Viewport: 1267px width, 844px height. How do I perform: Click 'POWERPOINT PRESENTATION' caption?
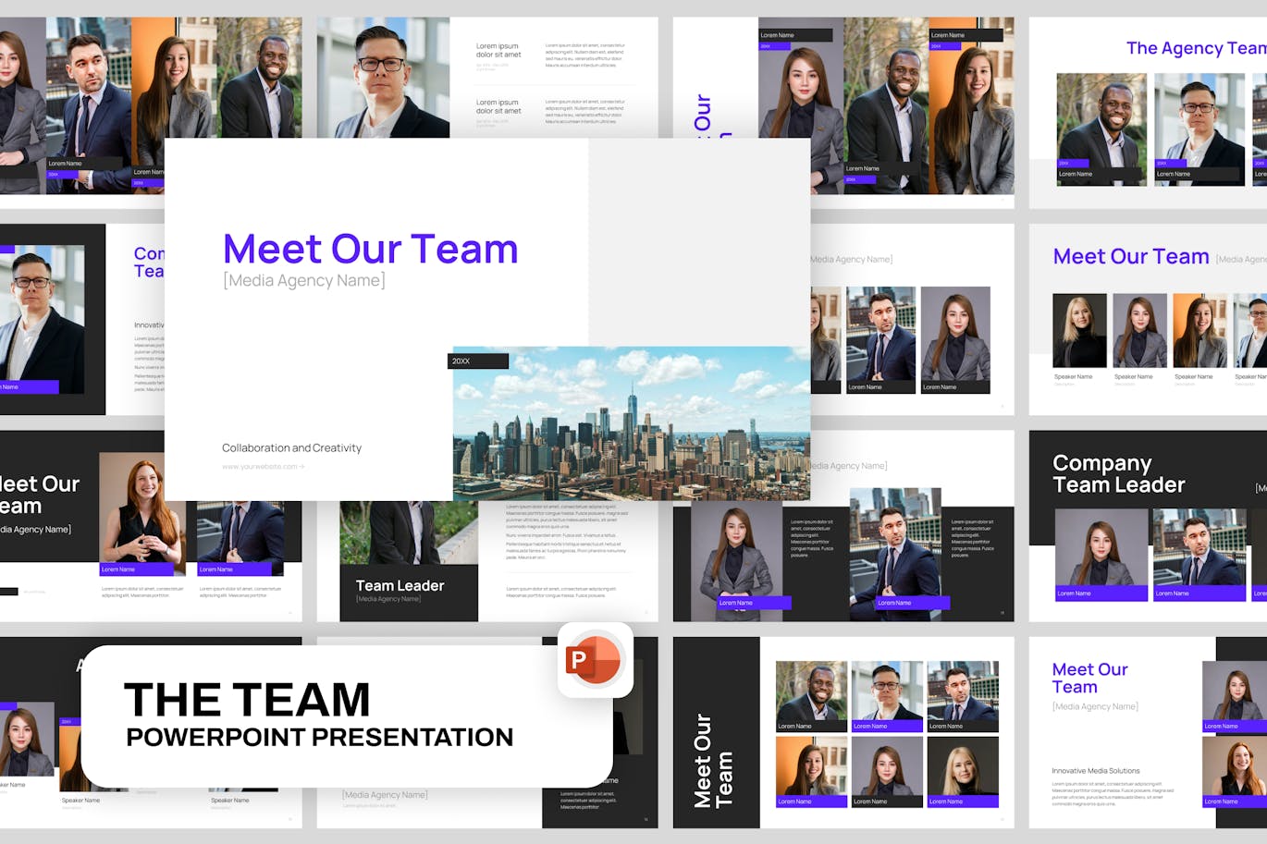pos(320,737)
